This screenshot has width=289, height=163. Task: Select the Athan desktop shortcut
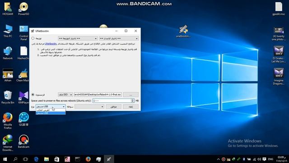point(8,75)
